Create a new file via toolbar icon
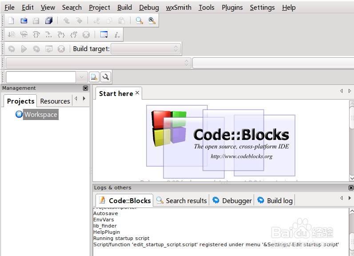The image size is (354, 256). (x=11, y=20)
